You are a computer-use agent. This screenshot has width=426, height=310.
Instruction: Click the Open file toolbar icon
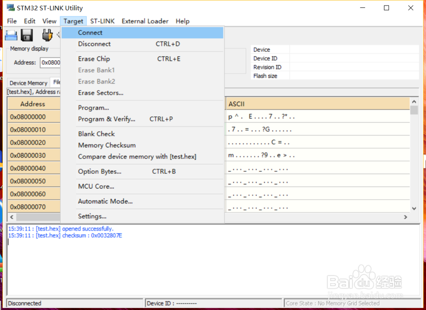point(11,35)
